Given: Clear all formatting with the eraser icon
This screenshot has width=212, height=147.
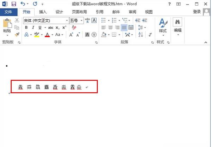Looking at the screenshot, I should tap(74, 27).
